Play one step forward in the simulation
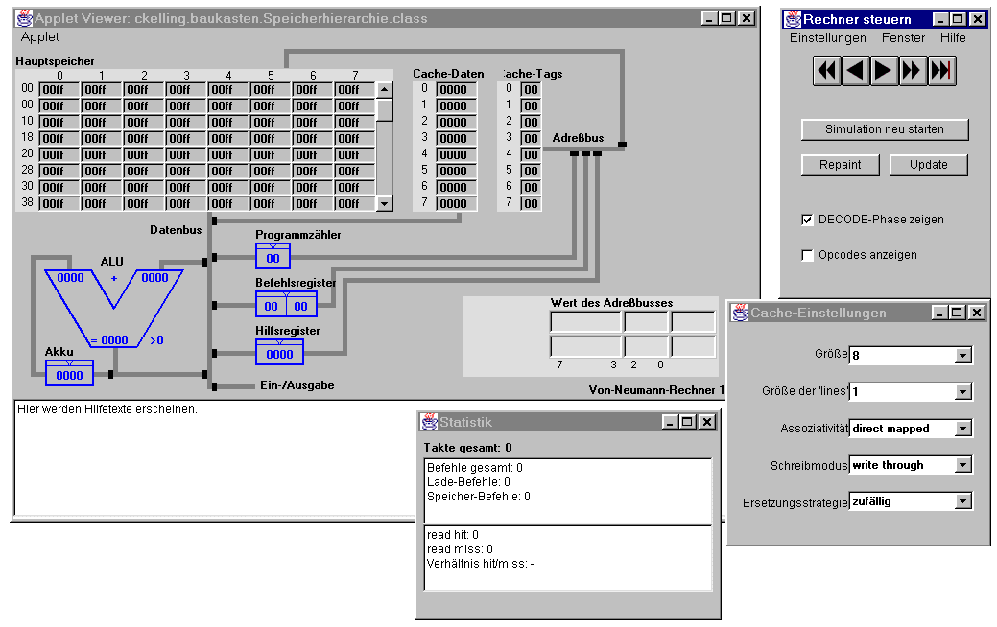 [x=884, y=71]
